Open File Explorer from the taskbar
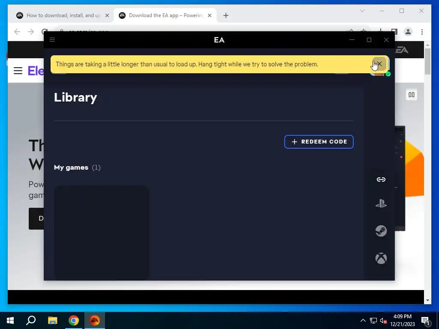 pyautogui.click(x=52, y=320)
